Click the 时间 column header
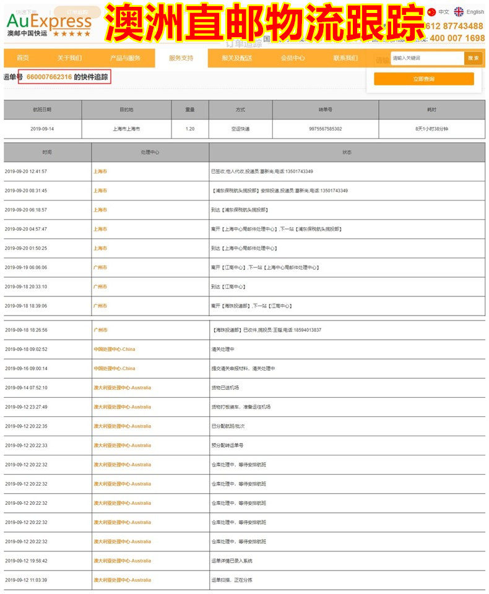This screenshot has width=489, height=594. [x=47, y=152]
